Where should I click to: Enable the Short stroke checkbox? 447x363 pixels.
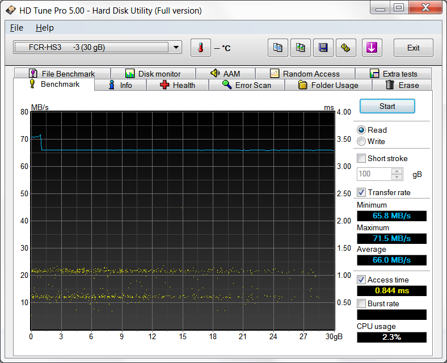click(x=361, y=158)
